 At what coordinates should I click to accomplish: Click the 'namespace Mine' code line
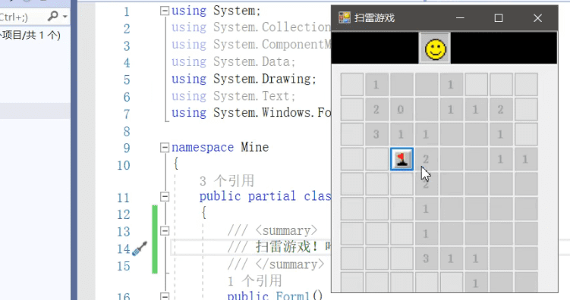click(220, 147)
